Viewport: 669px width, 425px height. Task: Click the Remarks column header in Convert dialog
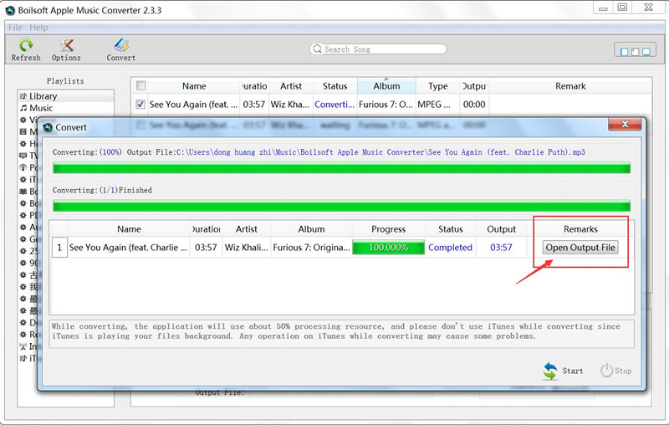point(580,229)
